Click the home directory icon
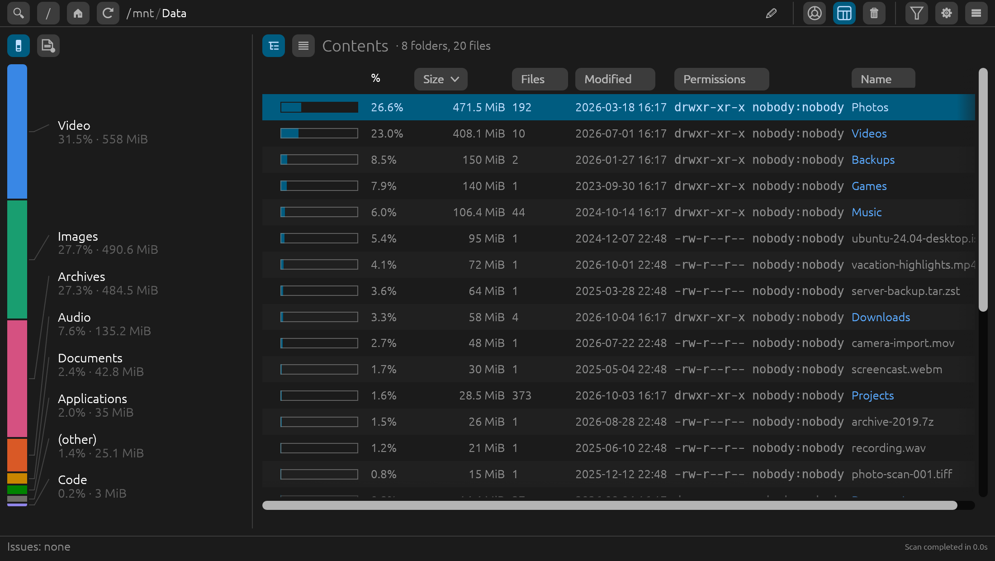Screen dimensions: 995x561 tap(78, 13)
